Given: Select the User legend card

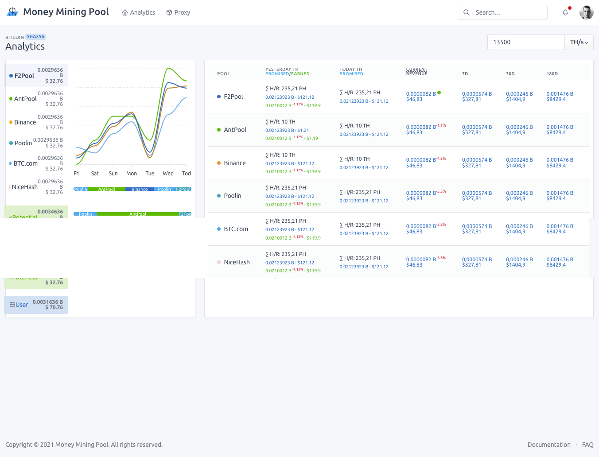Looking at the screenshot, I should click(x=36, y=305).
